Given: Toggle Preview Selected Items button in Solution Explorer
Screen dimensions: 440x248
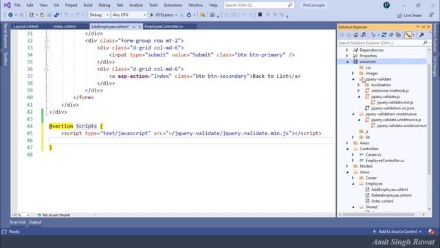Looking at the screenshot, I should pyautogui.click(x=408, y=35).
